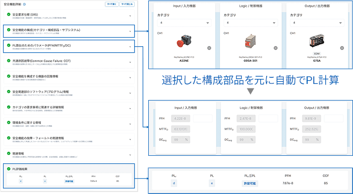Click green check icon of ソフトウェア情報 row

coord(9,91)
